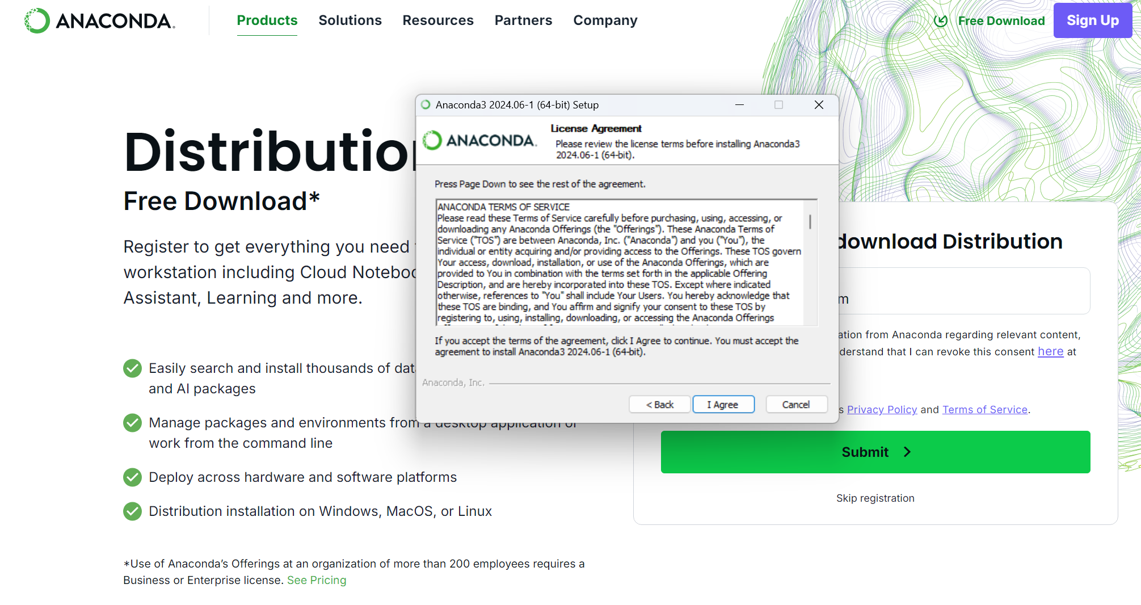Open the Partners menu
1141x605 pixels.
[523, 20]
